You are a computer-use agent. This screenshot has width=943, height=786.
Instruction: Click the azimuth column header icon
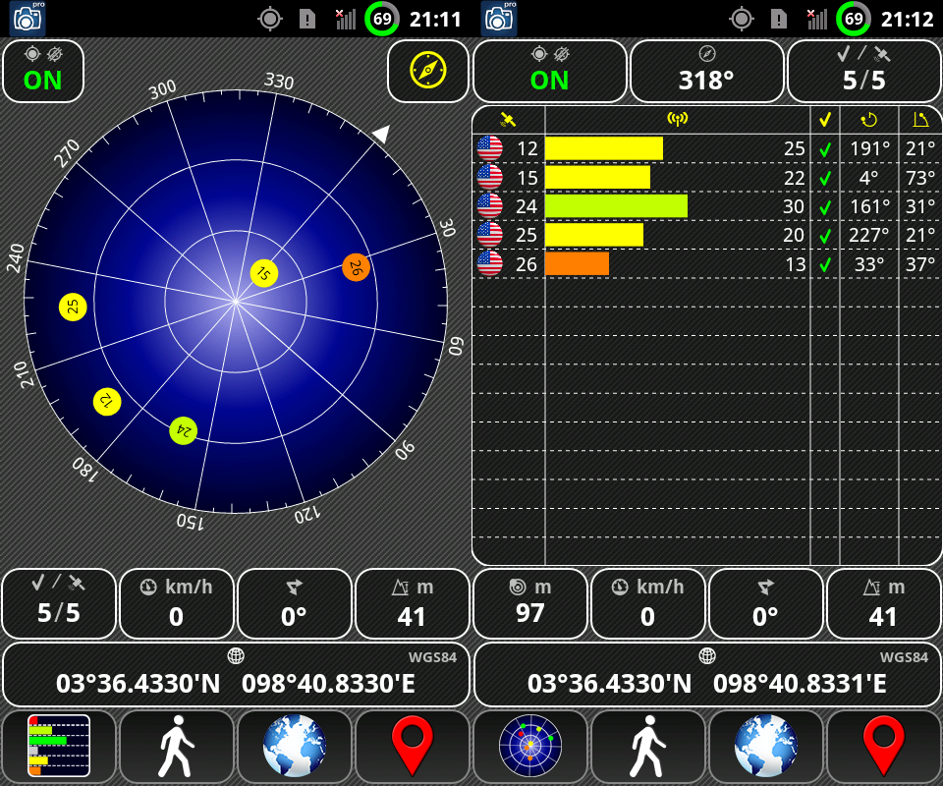pyautogui.click(x=868, y=119)
